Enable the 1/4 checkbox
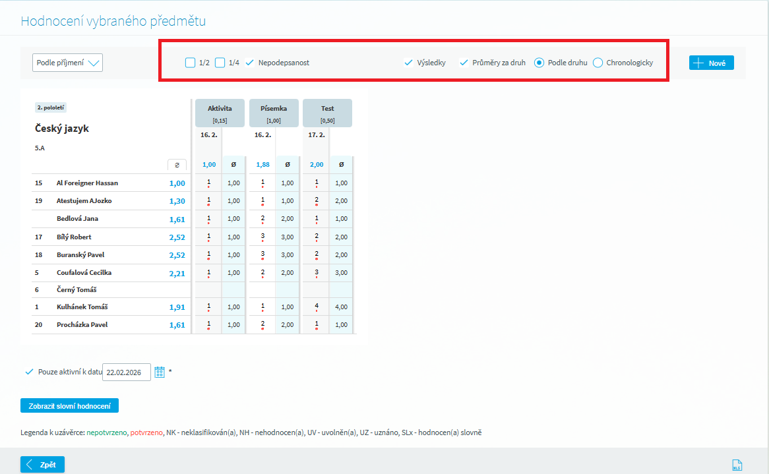Image resolution: width=769 pixels, height=474 pixels. [x=220, y=63]
